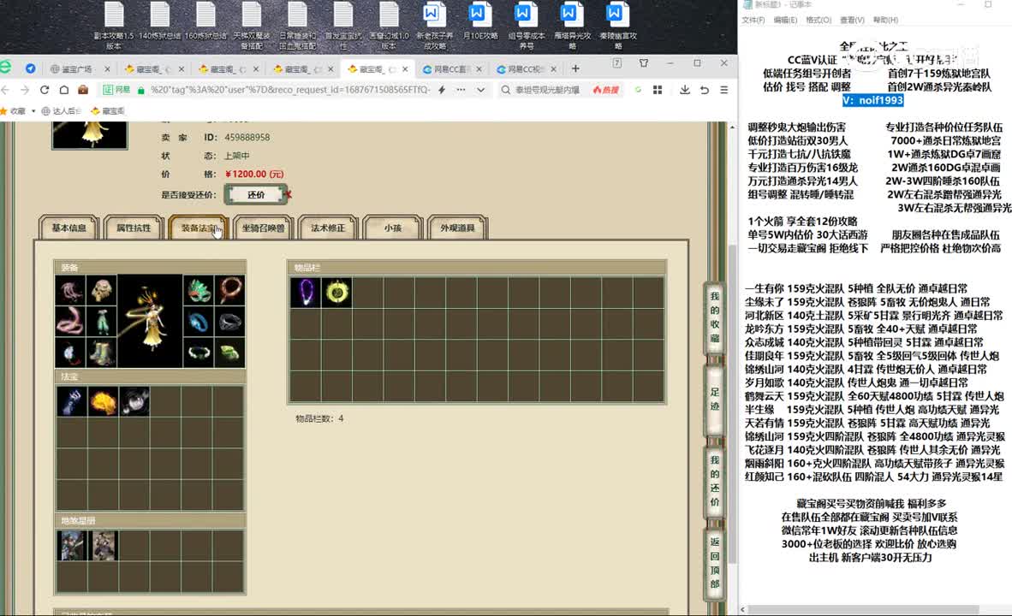Click the URL address bar text
This screenshot has width=1012, height=616.
click(289, 90)
